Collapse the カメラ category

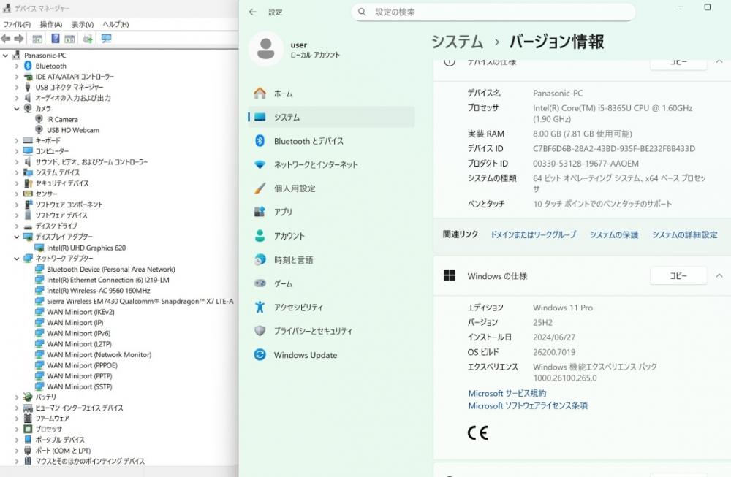(x=17, y=109)
